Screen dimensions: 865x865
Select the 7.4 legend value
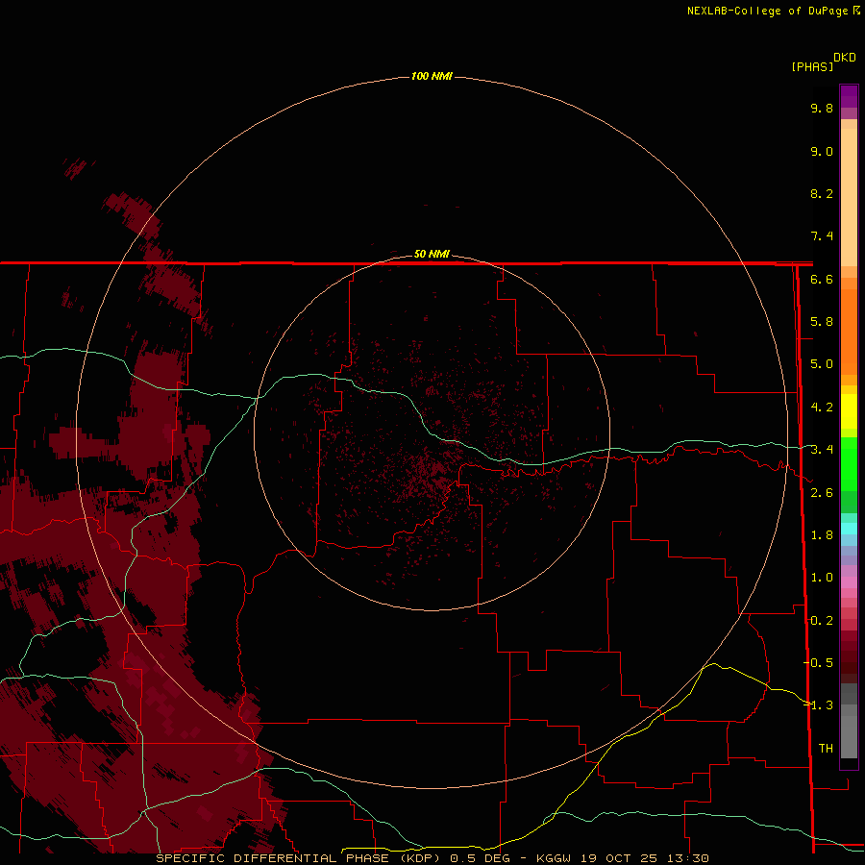tap(822, 236)
